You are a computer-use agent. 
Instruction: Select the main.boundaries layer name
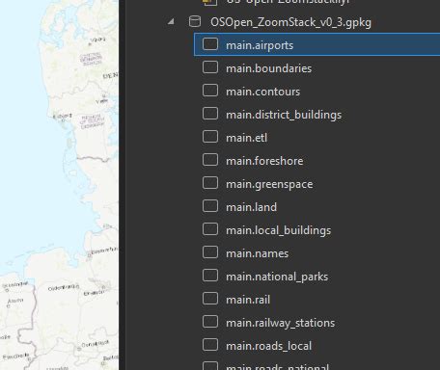pos(269,68)
